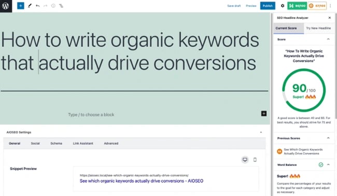The height and width of the screenshot is (196, 337).
Task: Click the 'Snippet Preview' label
Action: tap(23, 169)
